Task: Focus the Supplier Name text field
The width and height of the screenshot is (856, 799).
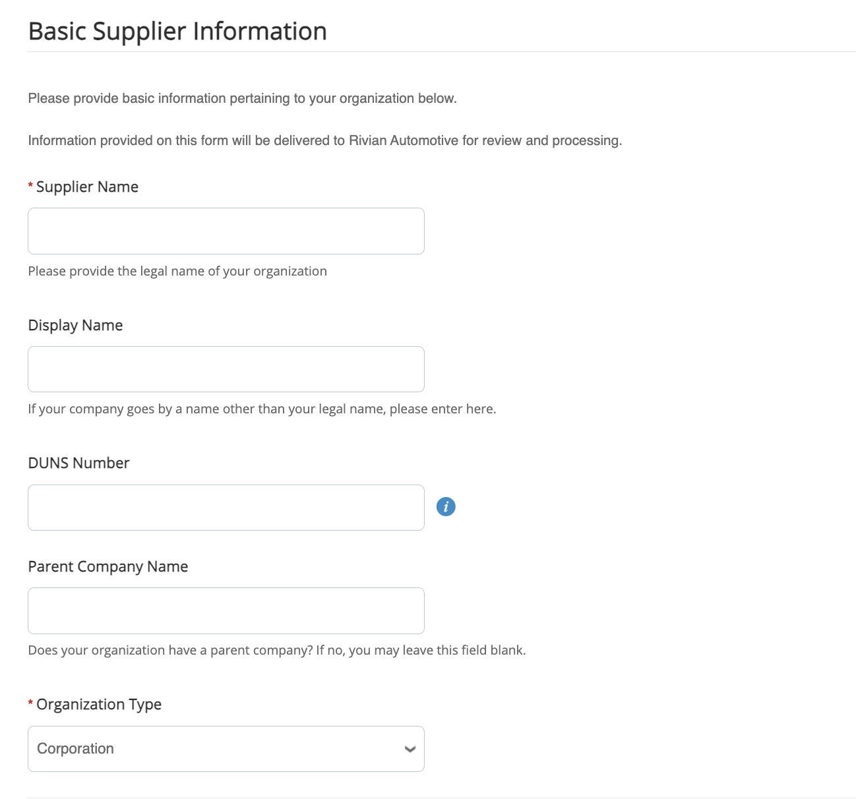Action: click(x=226, y=231)
